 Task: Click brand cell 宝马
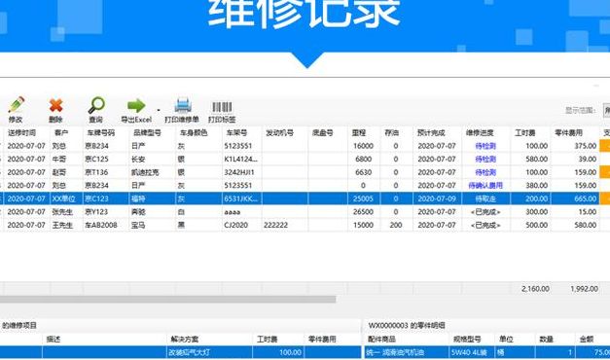click(138, 226)
